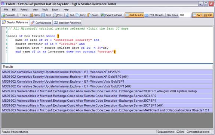The width and height of the screenshot is (215, 135).
Task: Switch to the Configurations tab
Action: [x=41, y=23]
